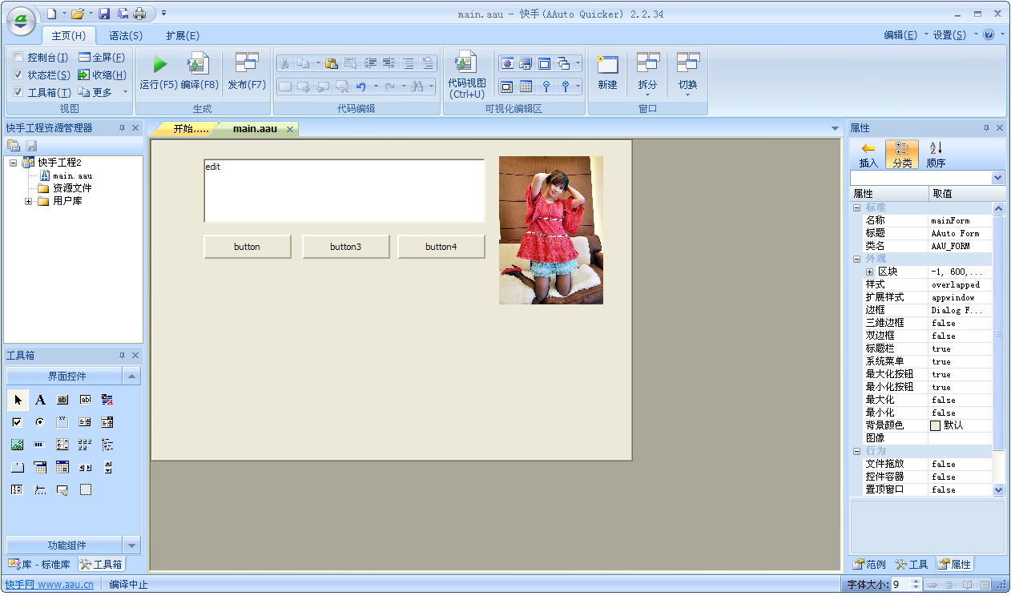Screen dimensions: 1011x596
Task: Save file using quick access floppy icon
Action: [104, 14]
